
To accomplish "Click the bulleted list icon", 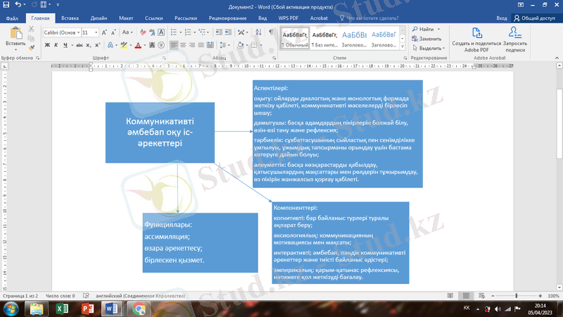I will 174,32.
